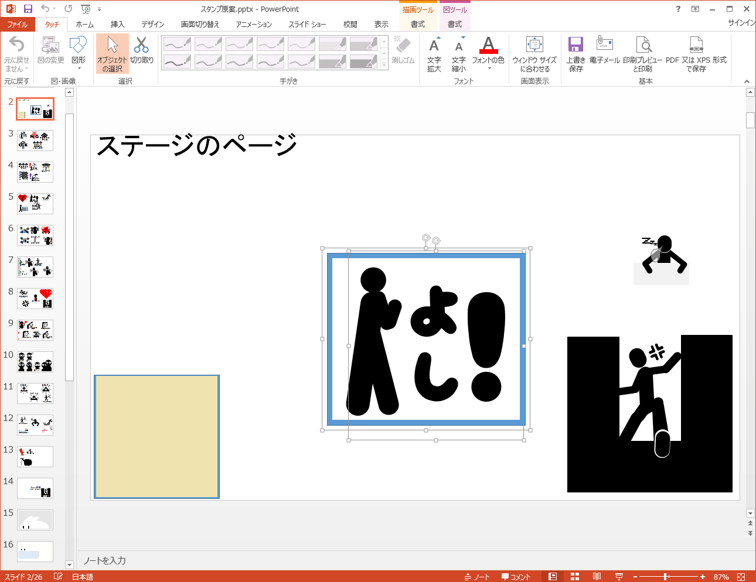This screenshot has width=756, height=582.
Task: Select the 切り取り scissors tool
Action: 141,52
